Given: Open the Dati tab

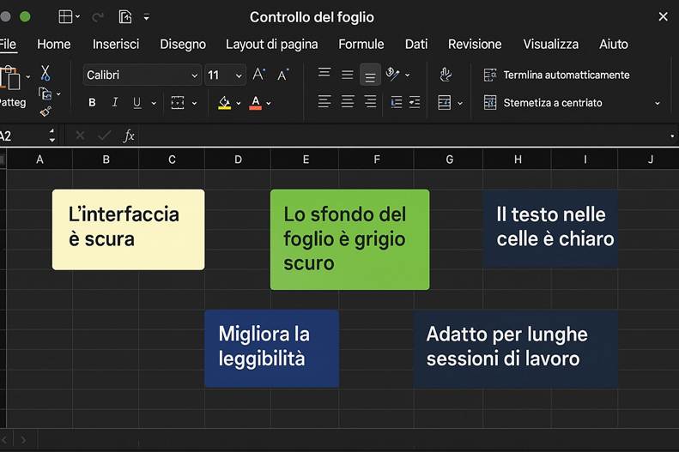Looking at the screenshot, I should (416, 44).
